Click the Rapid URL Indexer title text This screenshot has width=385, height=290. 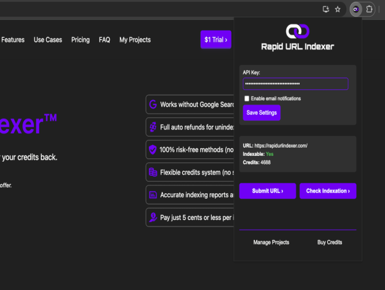[298, 46]
